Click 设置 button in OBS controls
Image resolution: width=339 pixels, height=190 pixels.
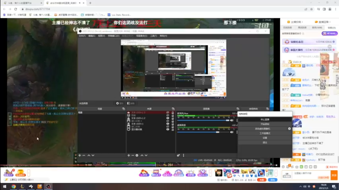(265, 138)
